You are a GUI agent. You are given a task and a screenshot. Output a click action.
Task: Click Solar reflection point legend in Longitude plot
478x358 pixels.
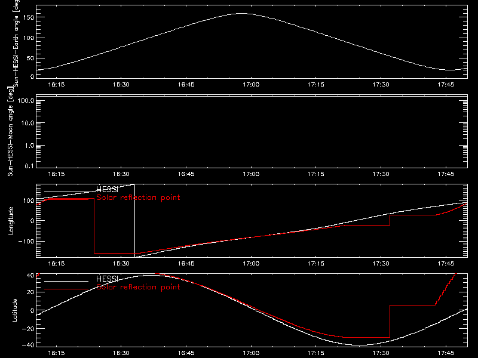[138, 197]
